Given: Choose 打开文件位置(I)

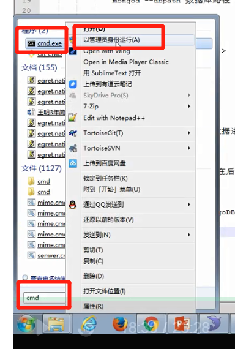Looking at the screenshot, I should coord(105,291).
